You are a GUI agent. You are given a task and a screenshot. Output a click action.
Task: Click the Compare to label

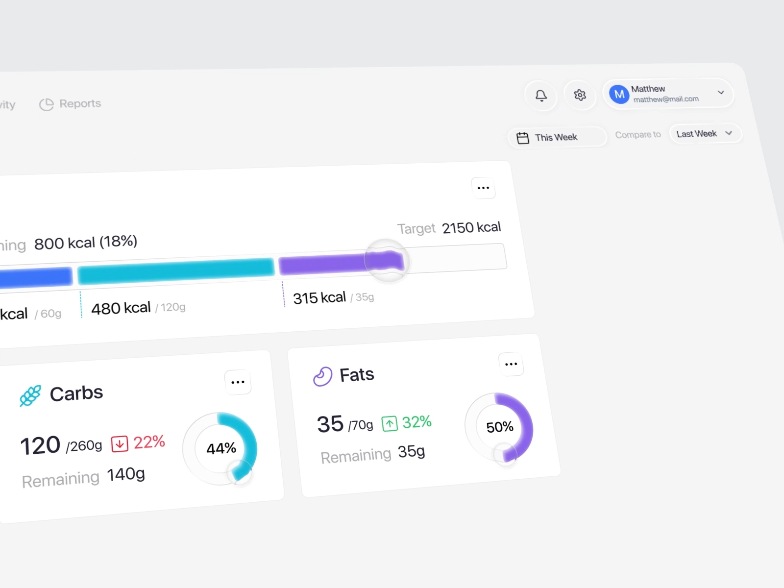click(x=637, y=135)
